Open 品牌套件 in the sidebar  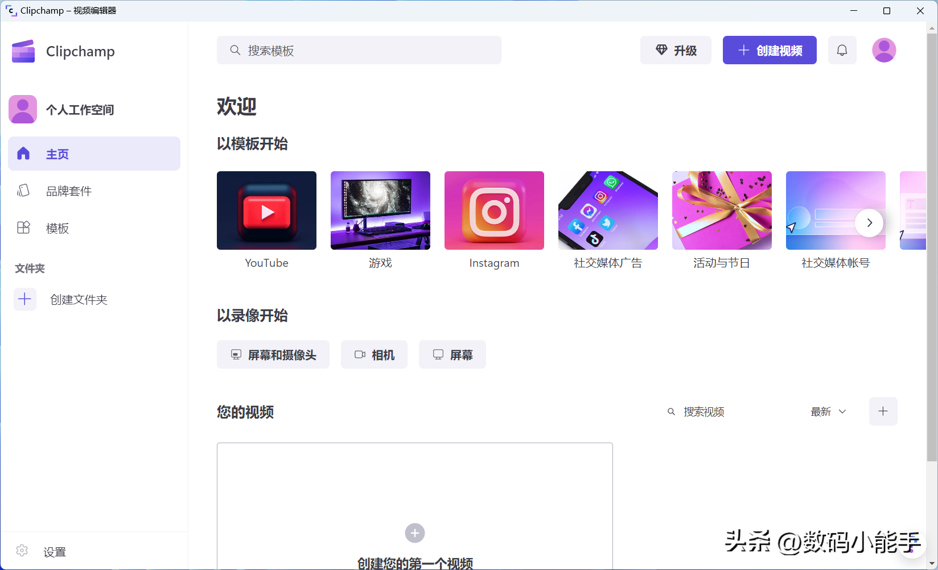point(68,191)
